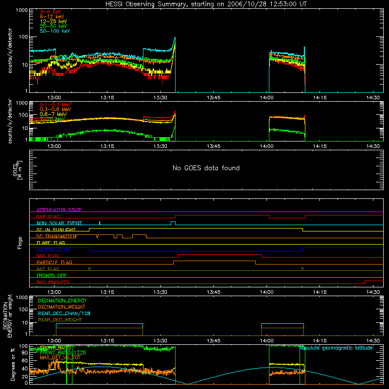This screenshot has height=389, width=389.
Task: Click the BAD_PACKETS flag label
Action: (x=53, y=282)
